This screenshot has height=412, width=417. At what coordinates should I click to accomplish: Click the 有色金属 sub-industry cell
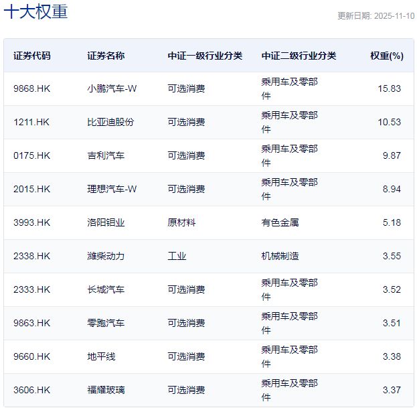click(x=280, y=223)
